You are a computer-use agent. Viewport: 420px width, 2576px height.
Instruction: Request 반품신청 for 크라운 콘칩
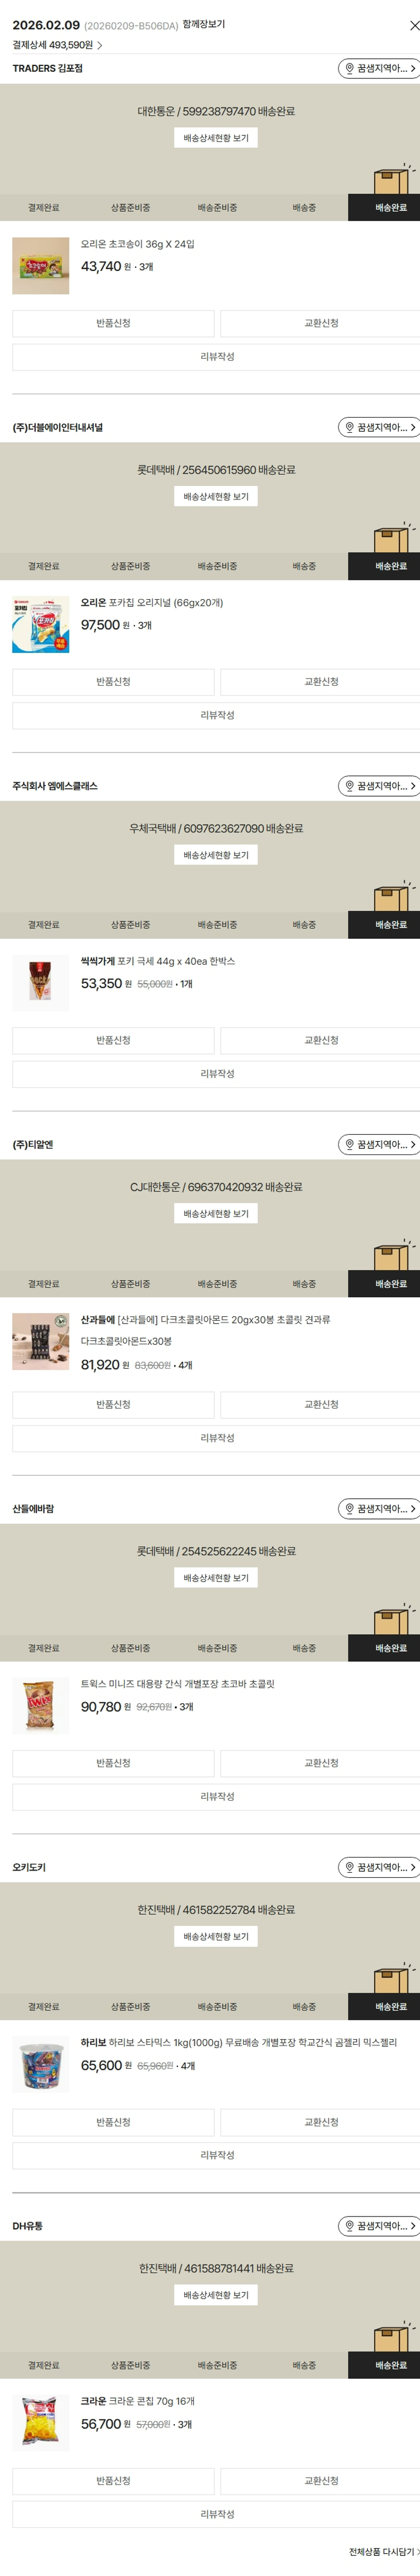(113, 2481)
